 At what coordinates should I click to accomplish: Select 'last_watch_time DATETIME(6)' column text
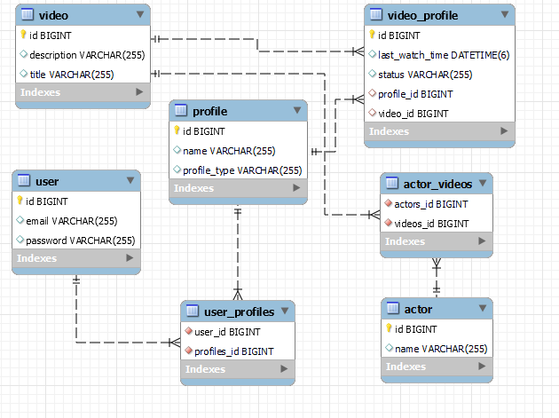444,55
